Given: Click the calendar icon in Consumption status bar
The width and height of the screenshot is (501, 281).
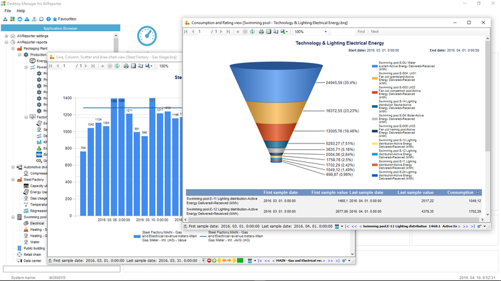Looking at the screenshot, I should (337, 226).
